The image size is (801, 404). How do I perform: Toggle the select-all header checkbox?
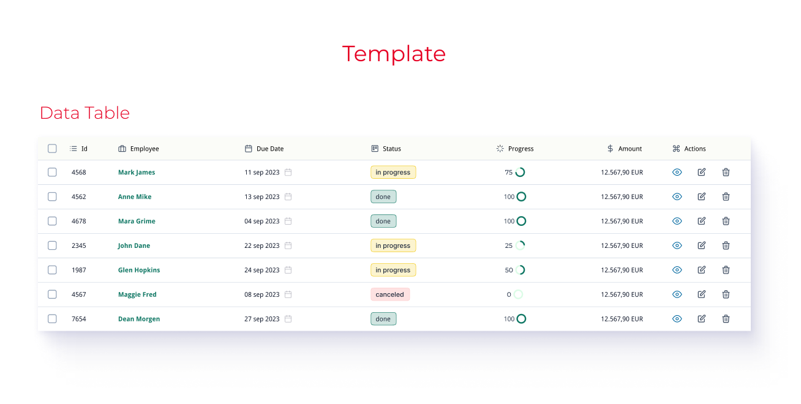(52, 149)
